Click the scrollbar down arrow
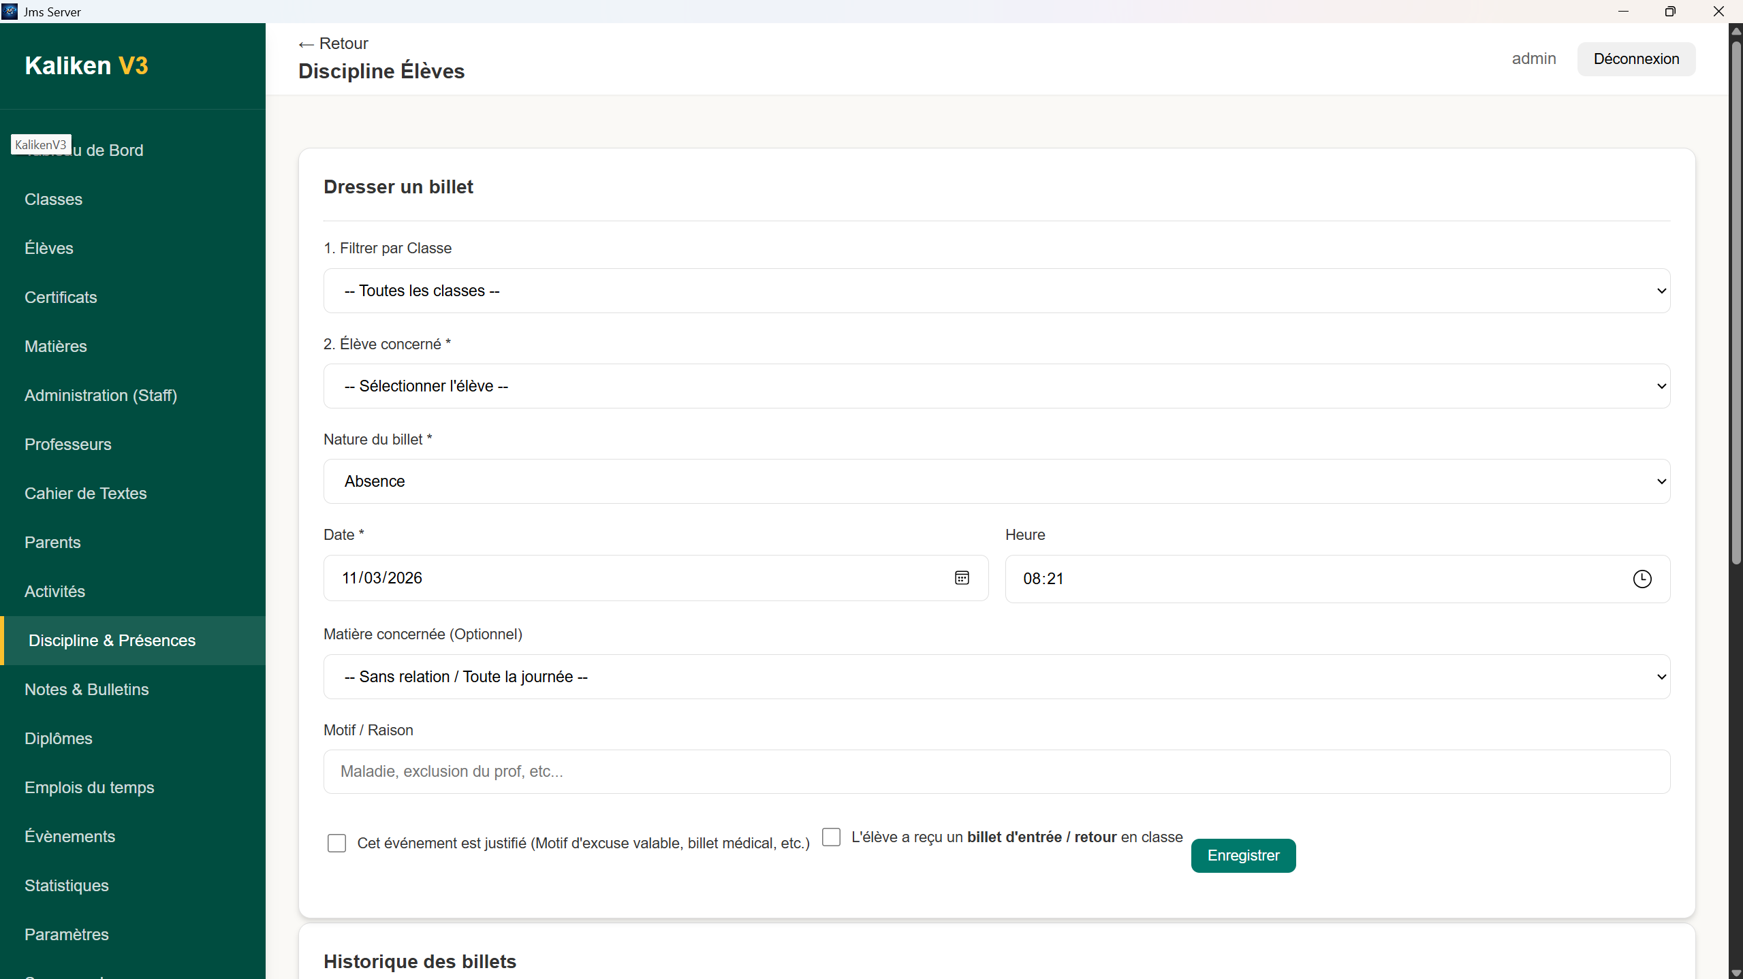 tap(1735, 972)
